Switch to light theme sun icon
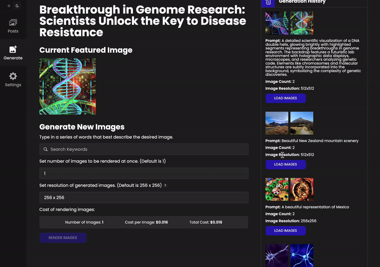The height and width of the screenshot is (267, 380). point(9,6)
